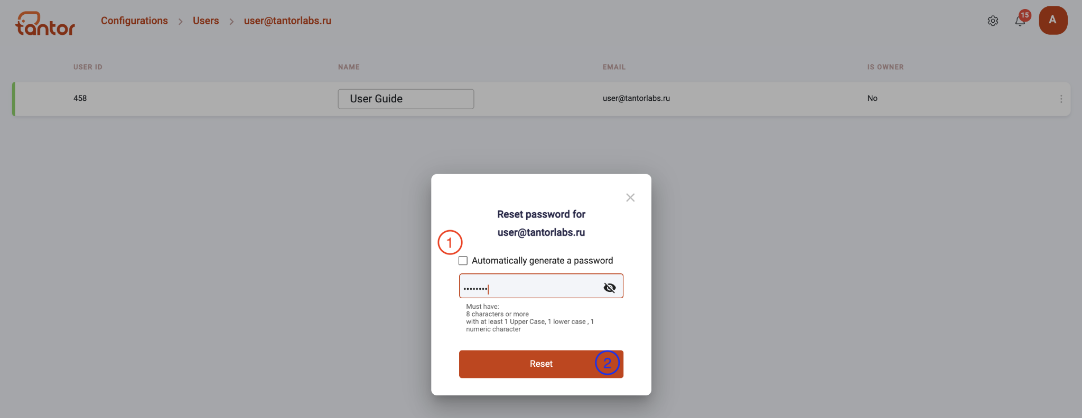
Task: Open the user avatar labeled A
Action: 1053,20
